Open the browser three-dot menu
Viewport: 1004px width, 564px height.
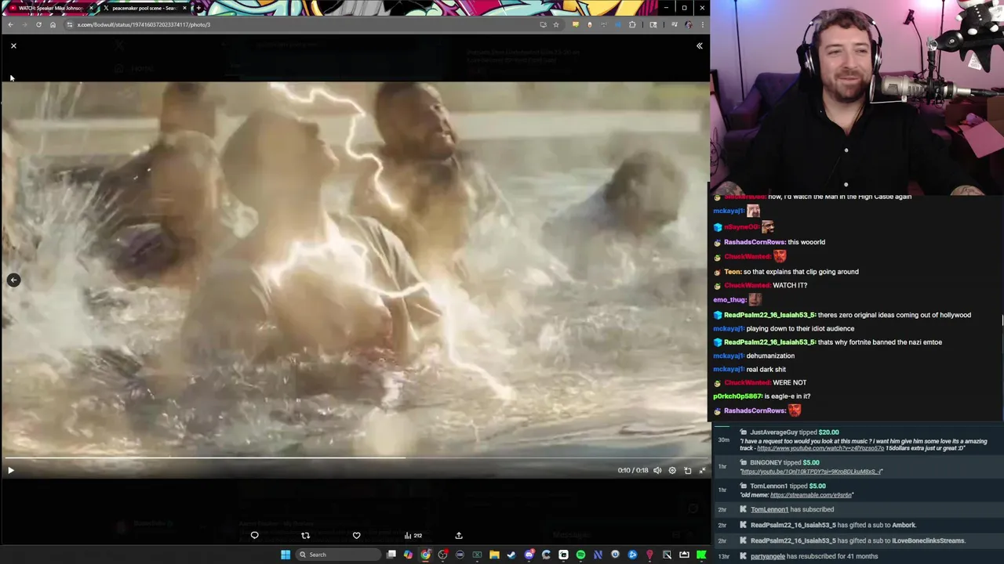point(701,24)
